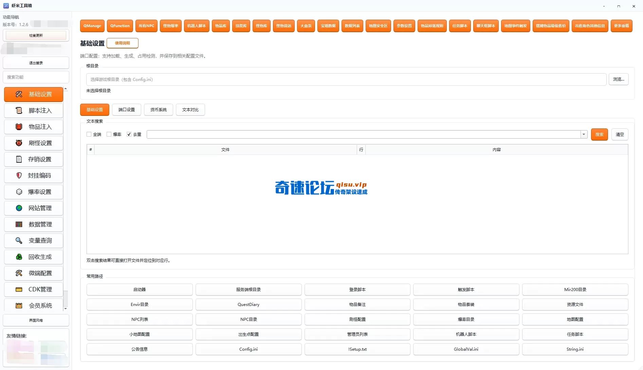643x370 pixels.
Task: Select the 刷怪设置 tool
Action: pyautogui.click(x=33, y=143)
